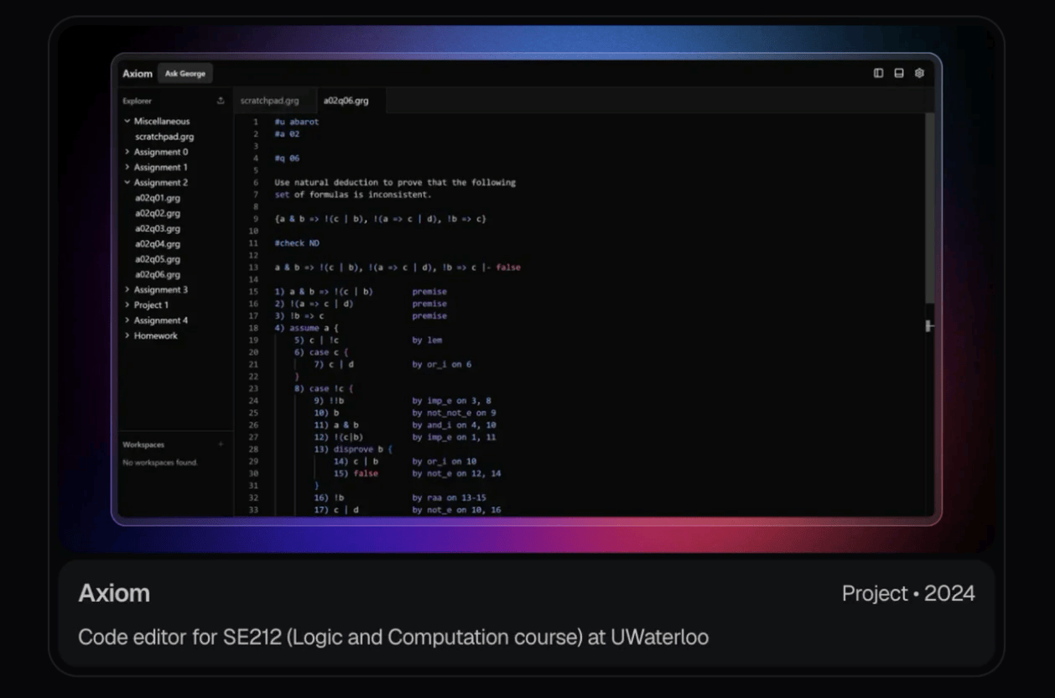Click the SE212 code editor description text
The height and width of the screenshot is (698, 1055).
(x=393, y=638)
